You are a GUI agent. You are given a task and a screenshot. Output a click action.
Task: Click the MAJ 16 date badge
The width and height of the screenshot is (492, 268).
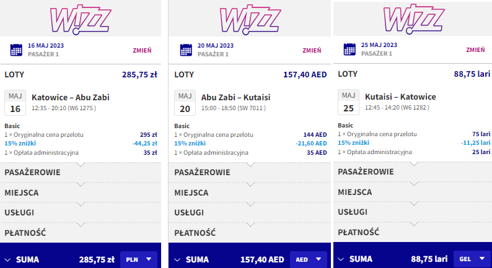[x=15, y=102]
